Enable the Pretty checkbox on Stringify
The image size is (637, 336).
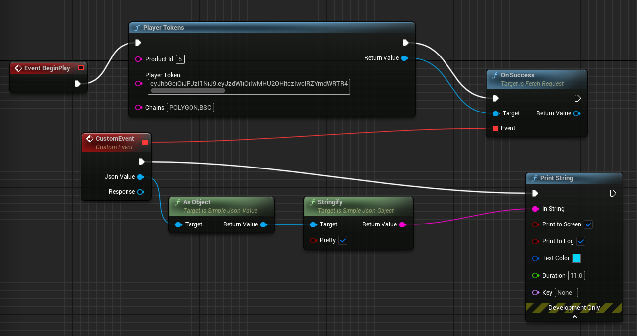coord(343,240)
